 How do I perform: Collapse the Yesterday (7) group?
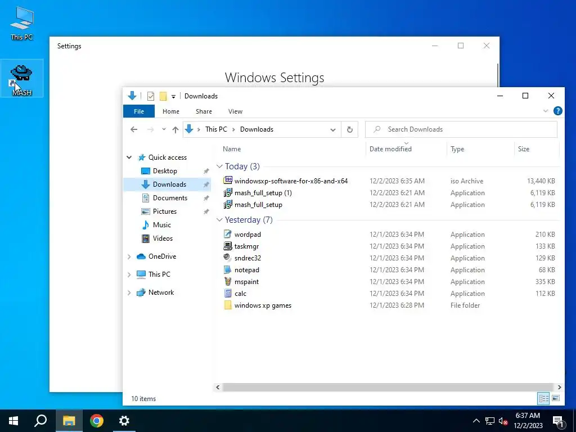[x=219, y=220]
